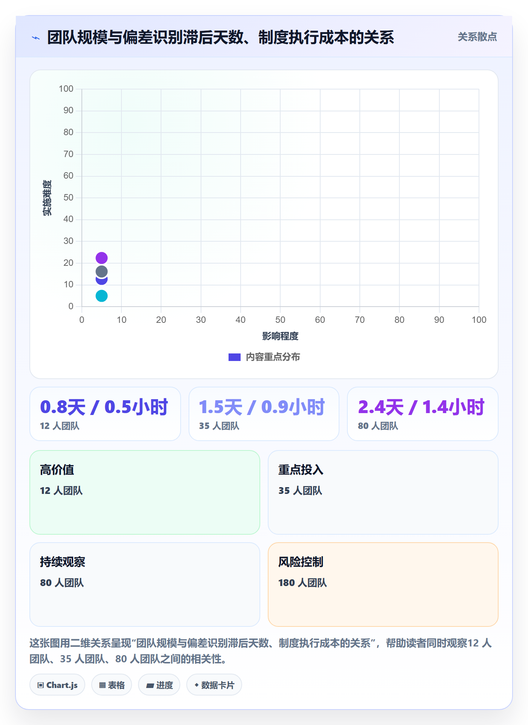Click the 关系散点 label in the header
The image size is (528, 725).
point(477,37)
